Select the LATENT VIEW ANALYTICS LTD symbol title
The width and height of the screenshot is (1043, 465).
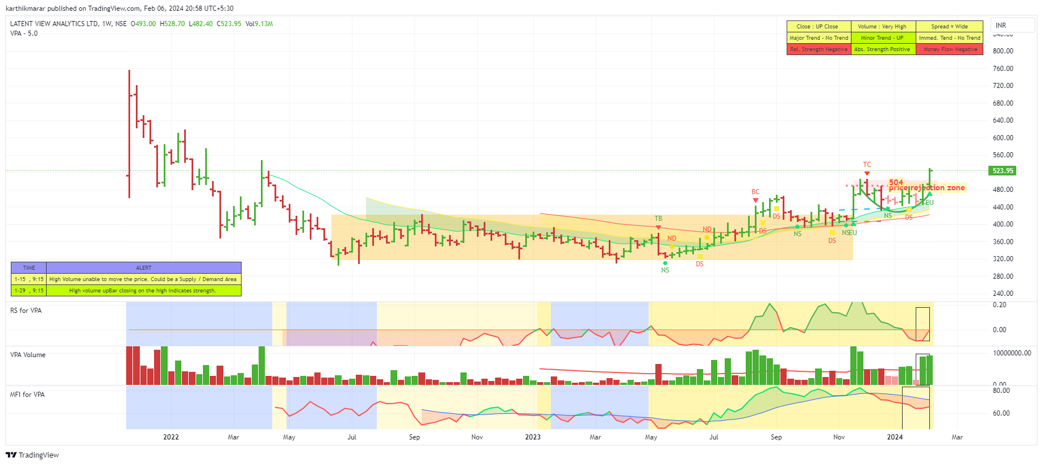coord(54,24)
